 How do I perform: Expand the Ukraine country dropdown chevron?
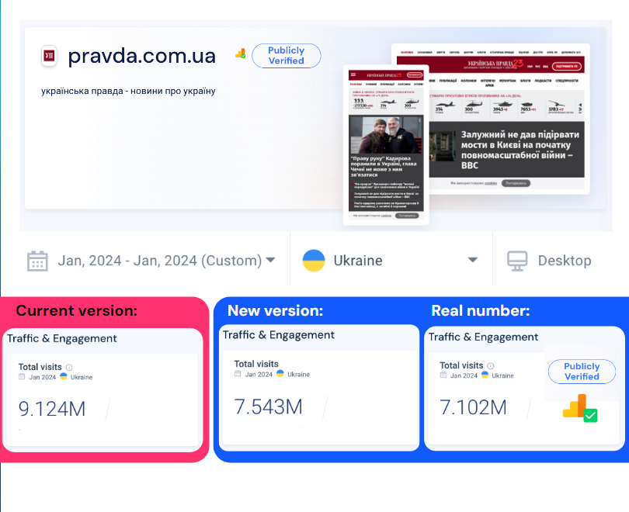coord(474,260)
